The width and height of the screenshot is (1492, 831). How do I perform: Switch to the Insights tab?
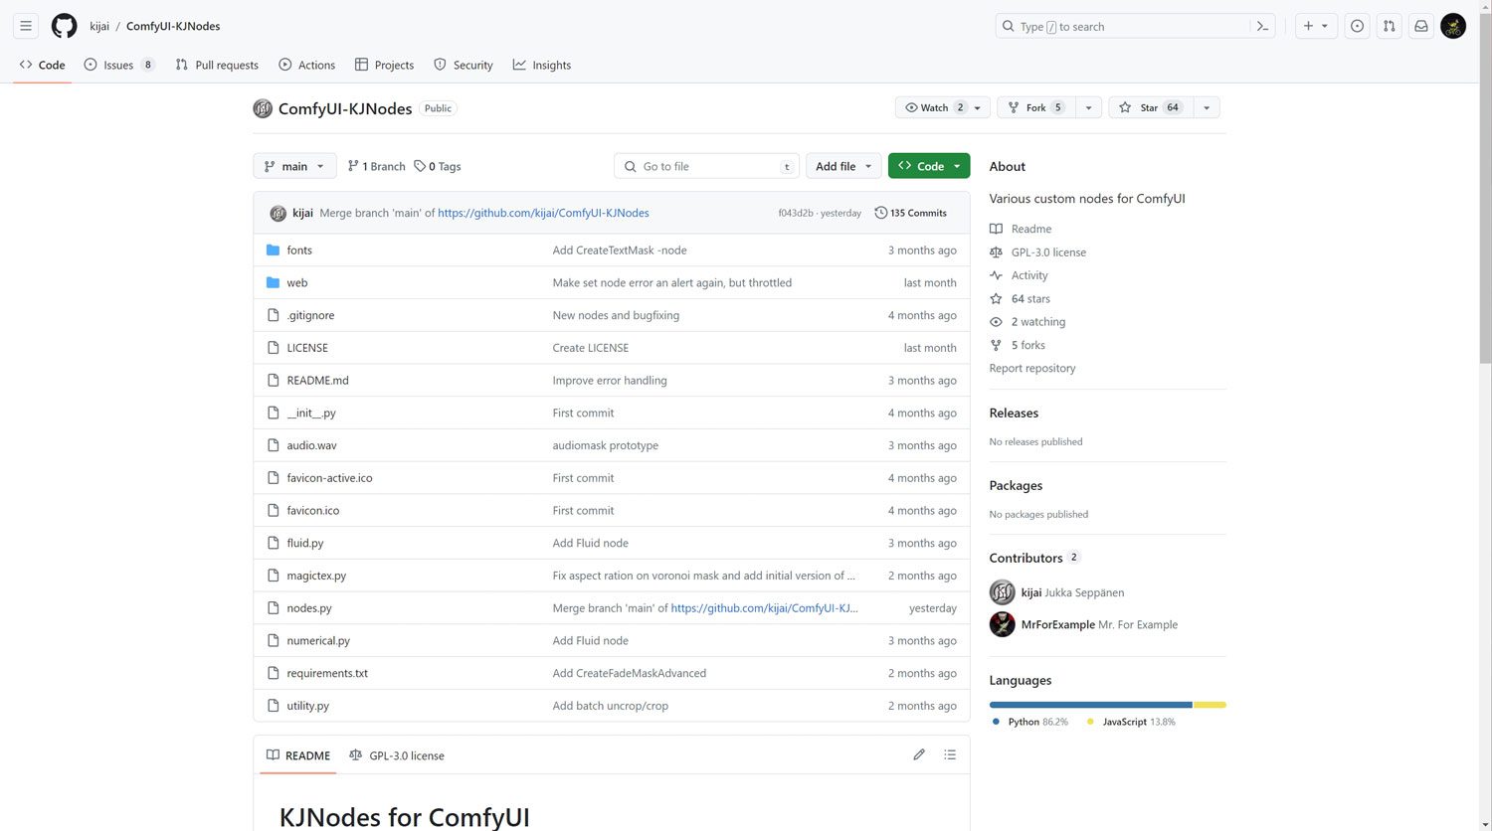[542, 65]
